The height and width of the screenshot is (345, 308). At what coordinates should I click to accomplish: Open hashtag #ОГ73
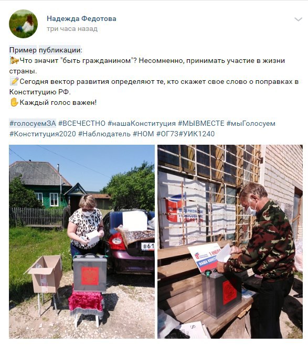pyautogui.click(x=167, y=134)
